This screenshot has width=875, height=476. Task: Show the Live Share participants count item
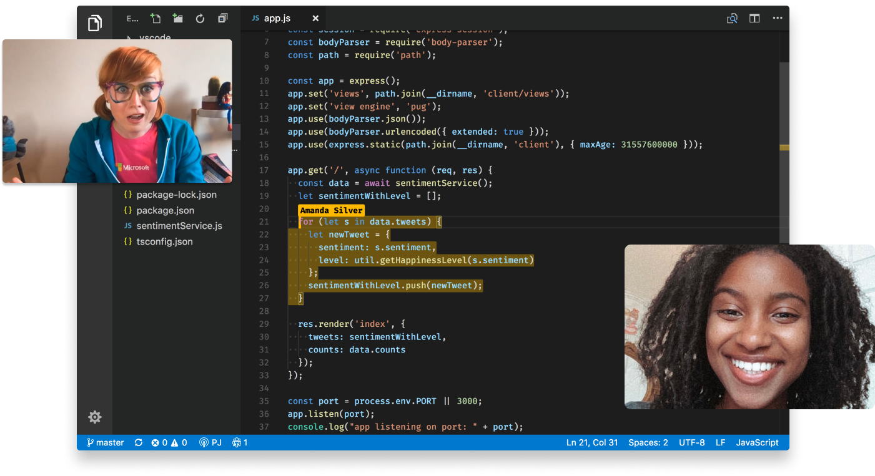[240, 442]
